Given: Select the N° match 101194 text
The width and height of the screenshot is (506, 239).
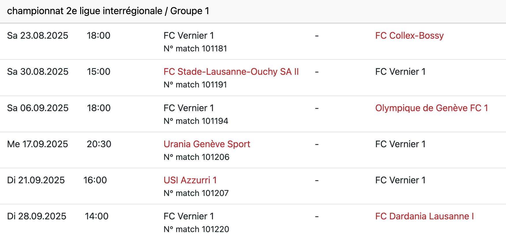Looking at the screenshot, I should [196, 121].
